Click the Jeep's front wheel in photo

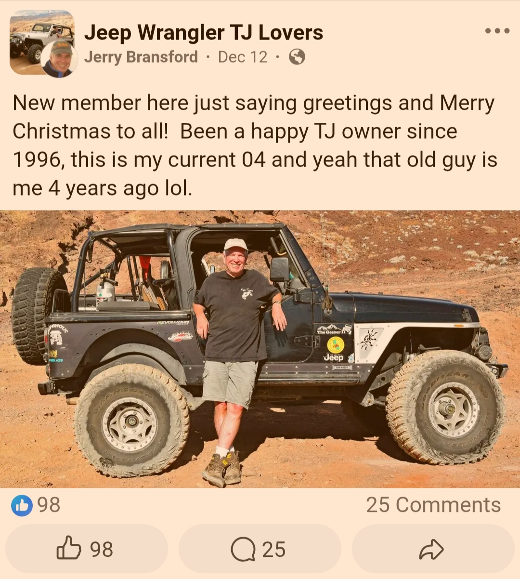tap(446, 408)
